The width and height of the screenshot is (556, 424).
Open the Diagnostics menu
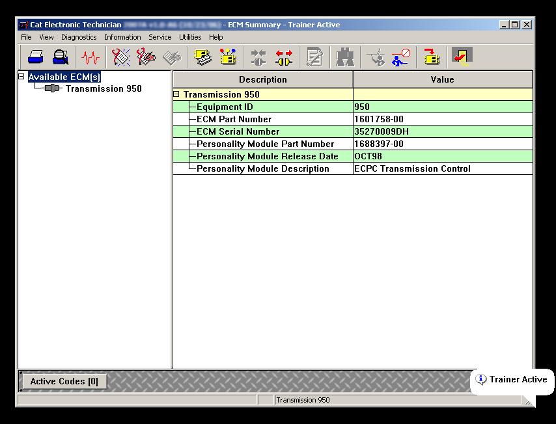79,37
